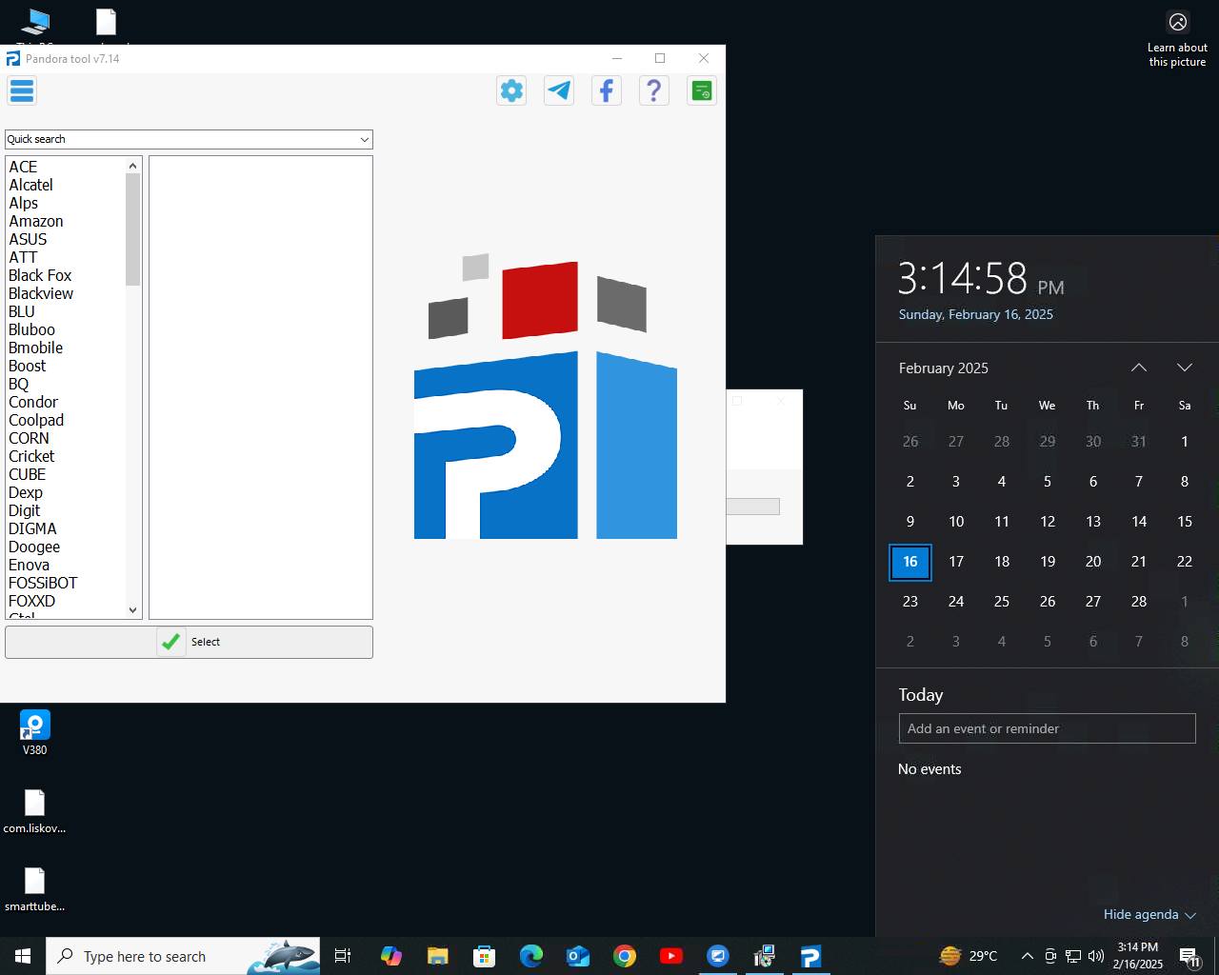The width and height of the screenshot is (1219, 975).
Task: Expand the Quick search dropdown
Action: 364,140
